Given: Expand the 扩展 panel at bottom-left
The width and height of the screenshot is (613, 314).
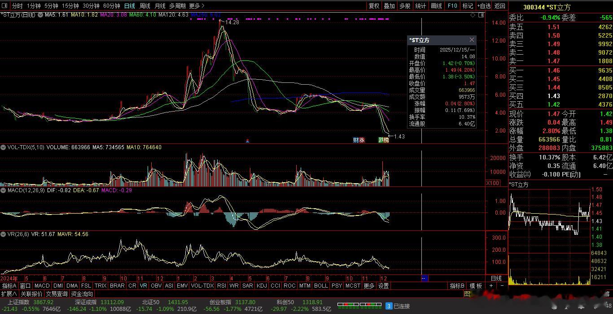Looking at the screenshot, I should pos(9,294).
